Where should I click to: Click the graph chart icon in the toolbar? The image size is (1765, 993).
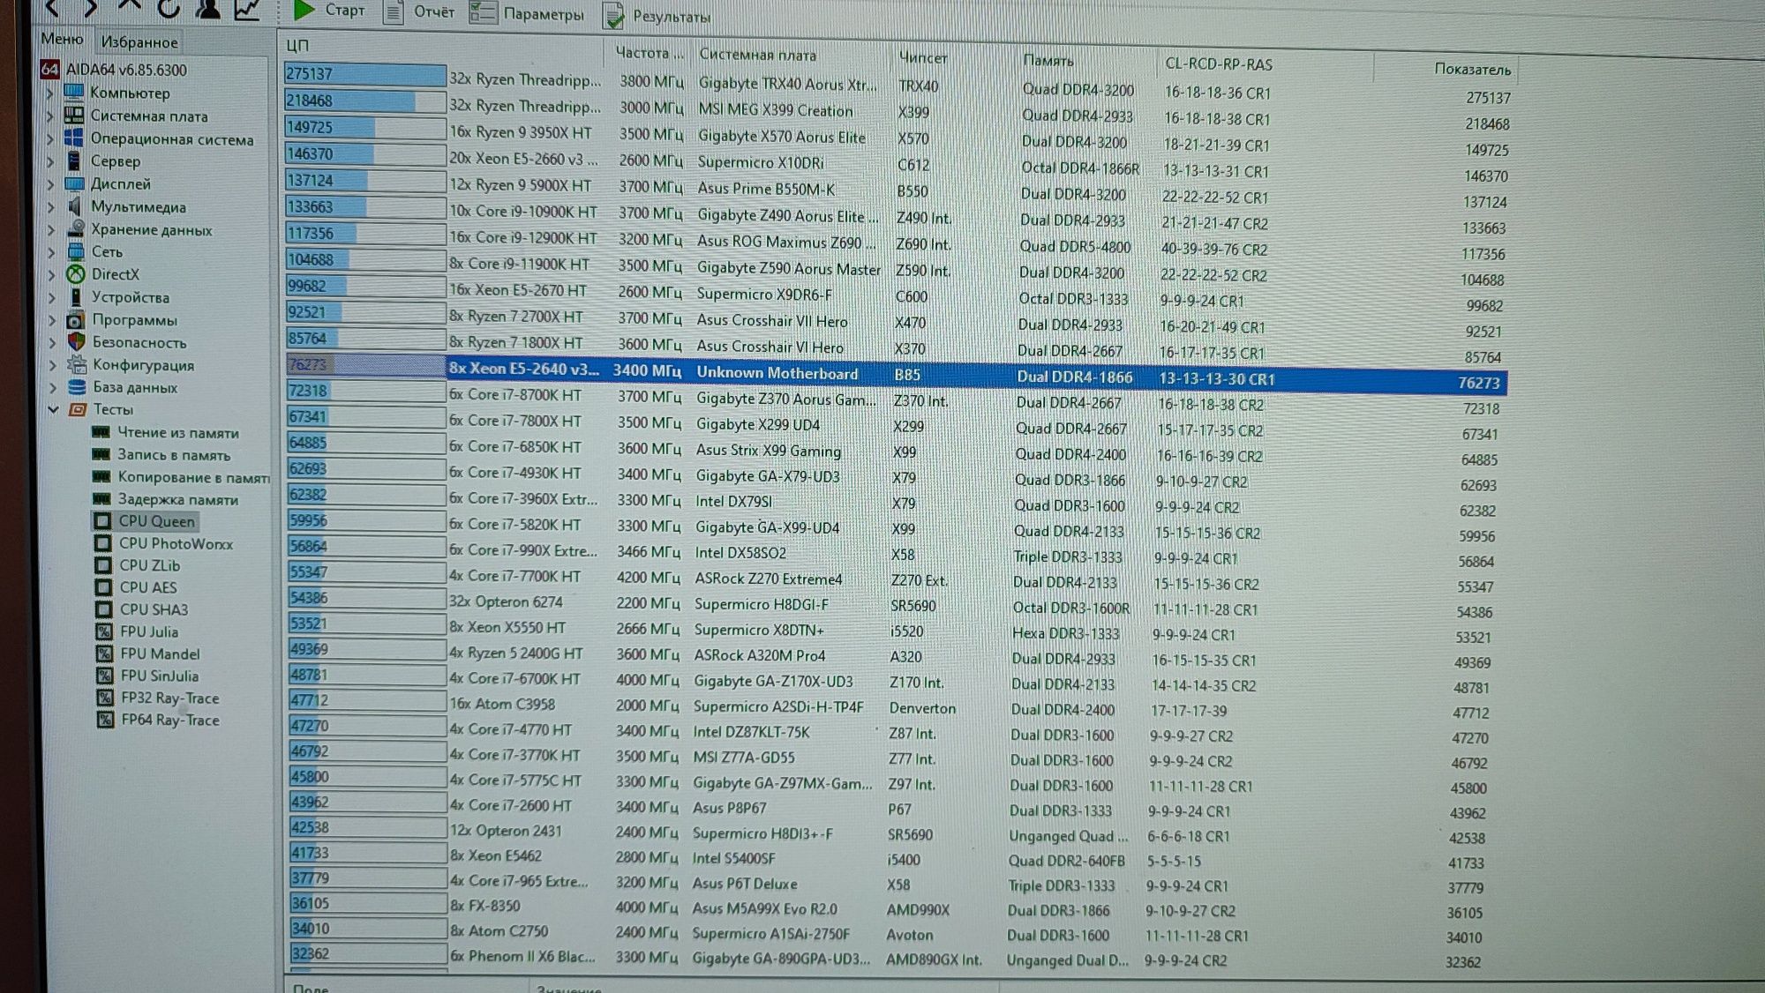pyautogui.click(x=247, y=9)
